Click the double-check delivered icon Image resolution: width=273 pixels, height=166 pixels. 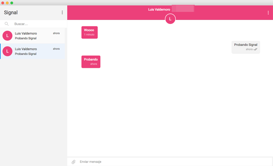pyautogui.click(x=255, y=49)
